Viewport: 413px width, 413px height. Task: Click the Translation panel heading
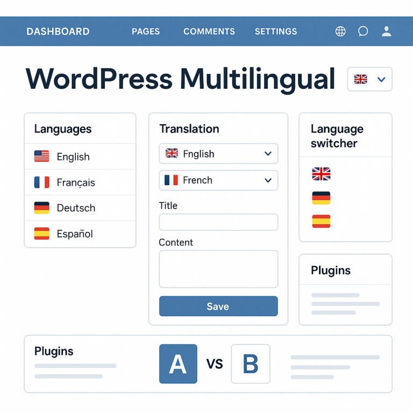(x=189, y=129)
